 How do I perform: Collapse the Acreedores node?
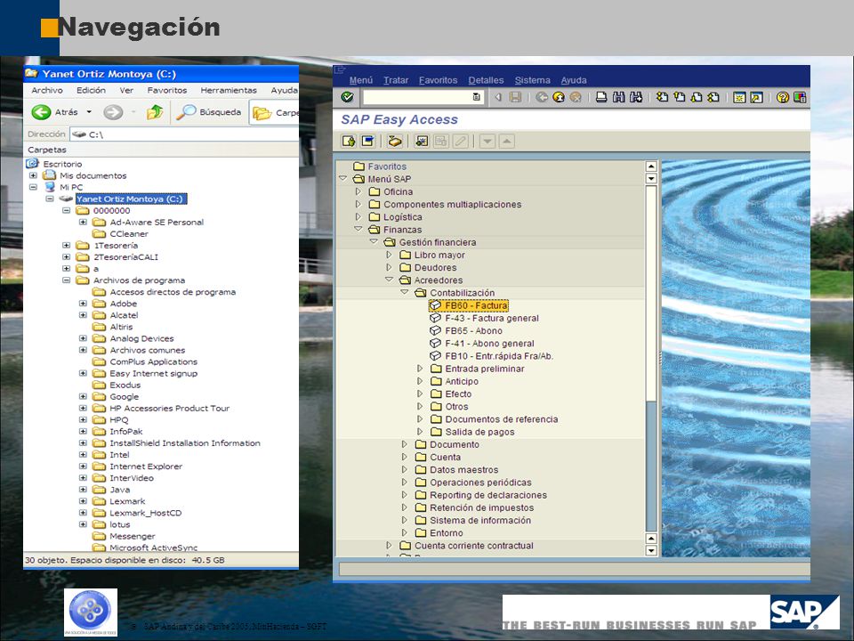(x=389, y=280)
